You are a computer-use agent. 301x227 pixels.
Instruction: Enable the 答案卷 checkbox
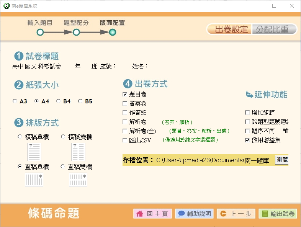[125, 103]
